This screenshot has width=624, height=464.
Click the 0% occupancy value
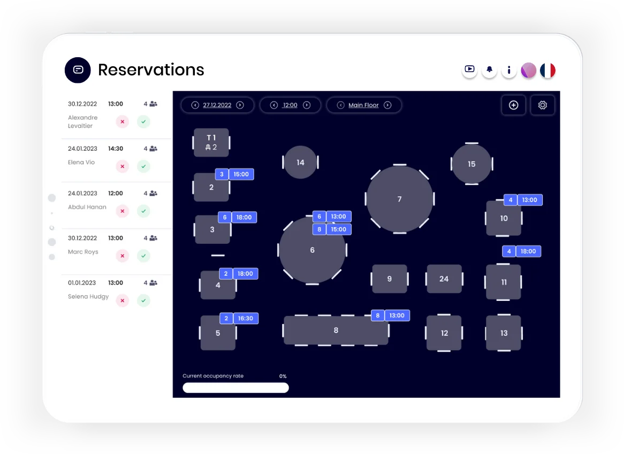[x=283, y=376]
